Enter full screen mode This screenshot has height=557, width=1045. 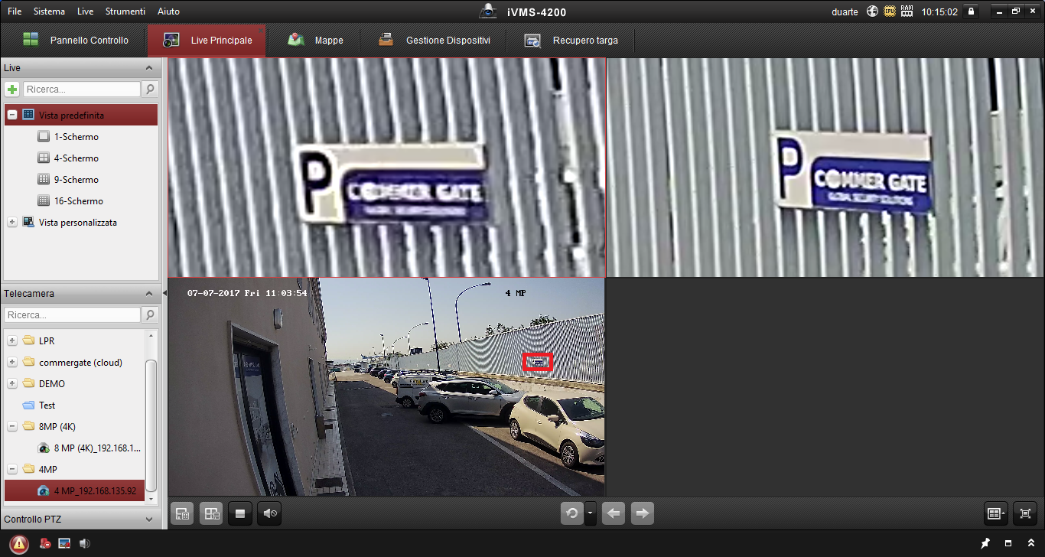click(1025, 514)
